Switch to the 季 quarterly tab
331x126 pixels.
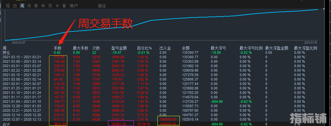coord(36,6)
